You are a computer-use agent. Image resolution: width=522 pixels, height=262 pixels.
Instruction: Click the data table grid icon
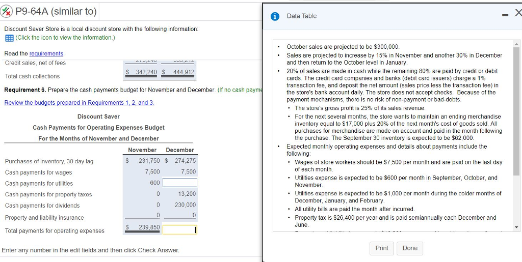pos(9,38)
